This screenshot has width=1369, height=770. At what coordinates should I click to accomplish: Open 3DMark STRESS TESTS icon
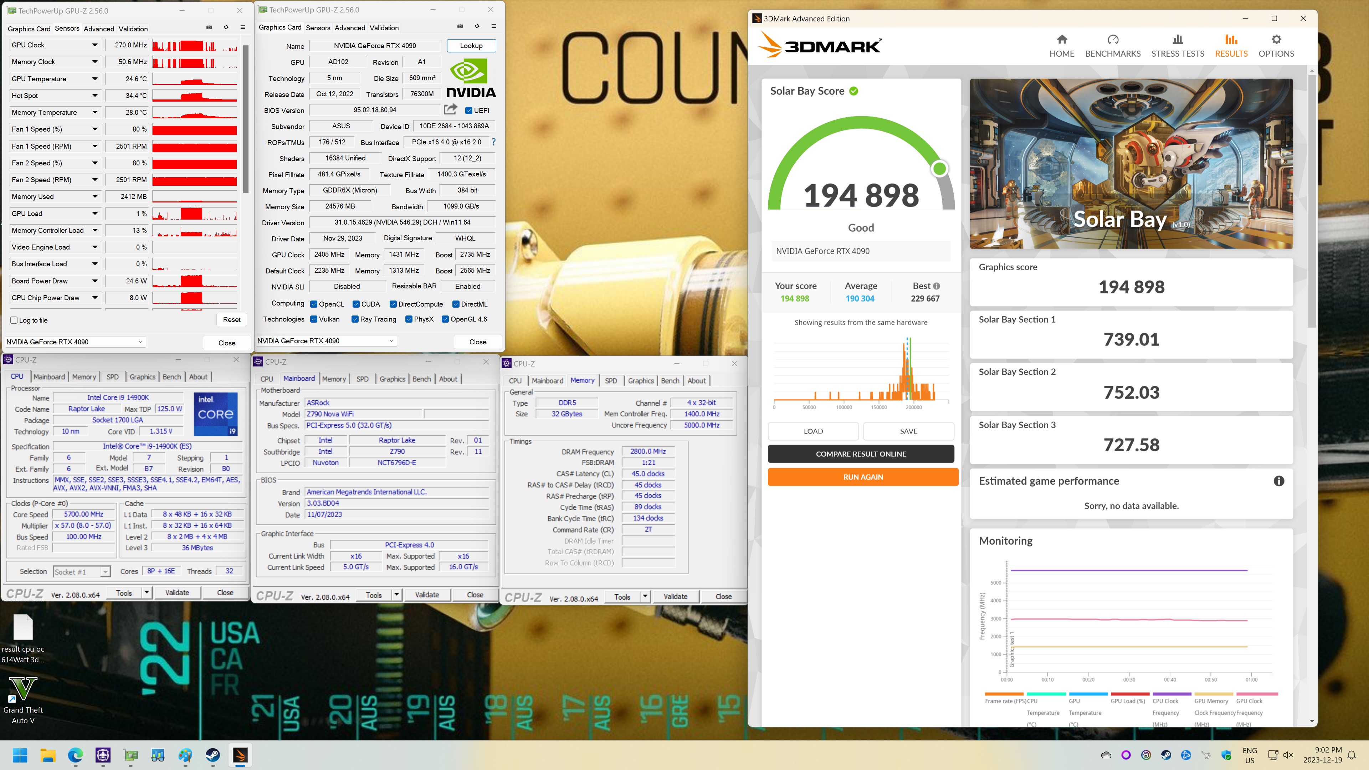1177,39
